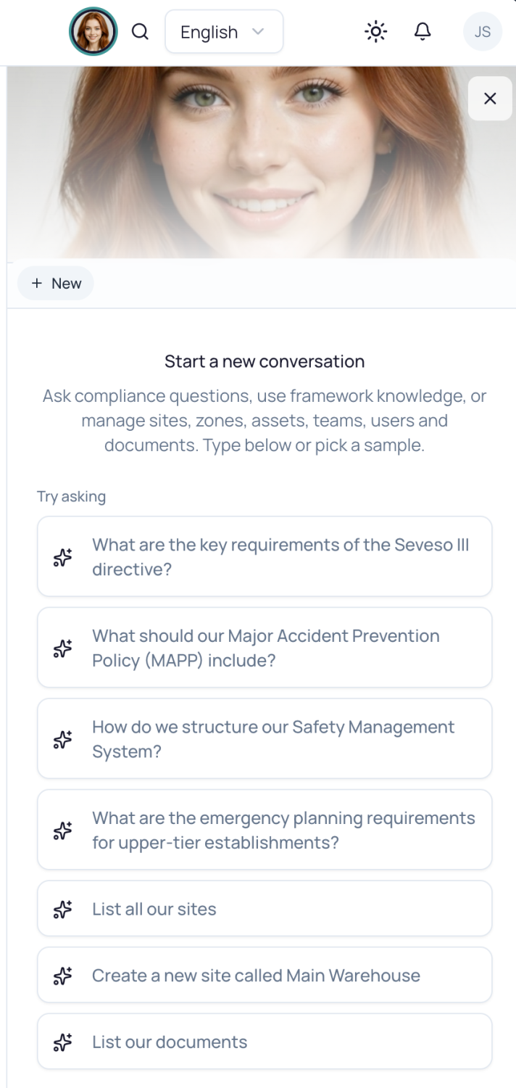This screenshot has width=516, height=1088.
Task: Pick the Safety Management System suggestion
Action: point(265,738)
